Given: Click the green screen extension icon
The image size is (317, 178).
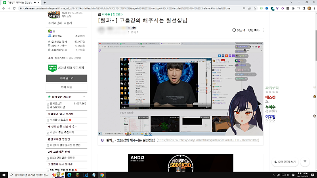Looking at the screenshot, I should (x=262, y=8).
